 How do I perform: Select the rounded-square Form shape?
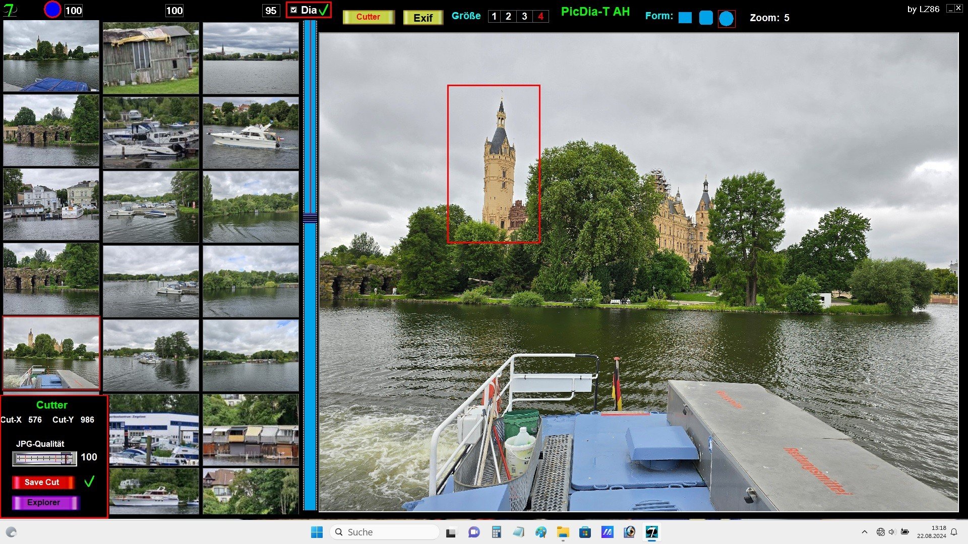(x=706, y=18)
